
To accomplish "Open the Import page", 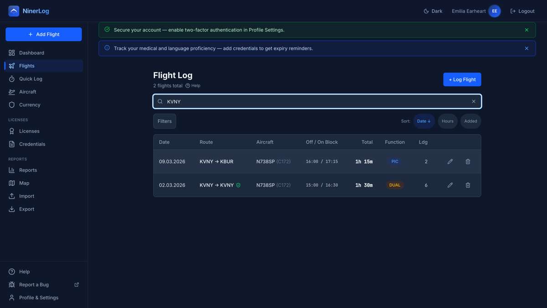I will pos(44,196).
